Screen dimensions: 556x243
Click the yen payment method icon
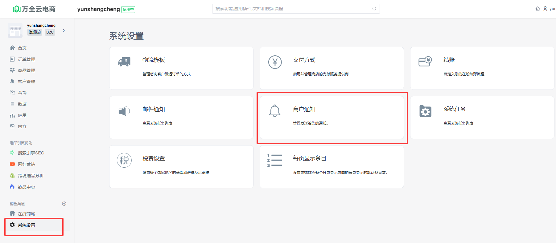point(275,62)
